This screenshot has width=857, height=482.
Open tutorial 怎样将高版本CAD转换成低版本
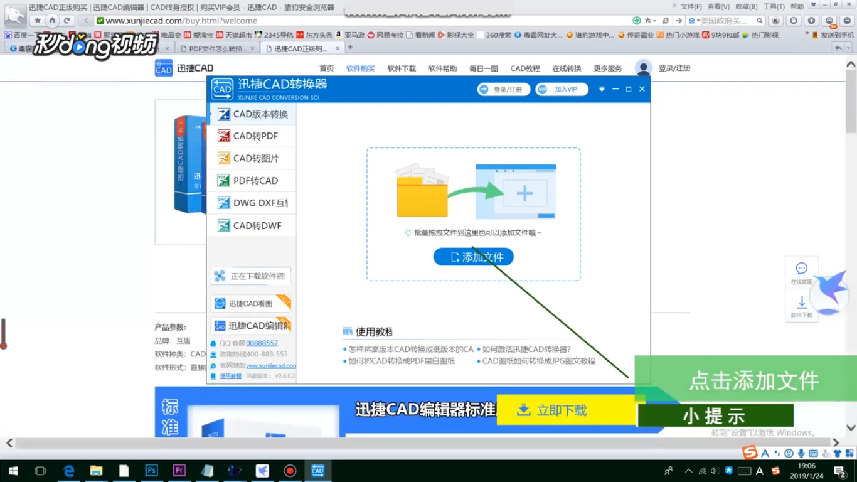point(410,350)
